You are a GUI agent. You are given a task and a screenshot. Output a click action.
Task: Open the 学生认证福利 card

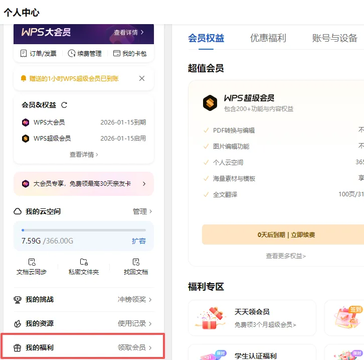[252, 352]
